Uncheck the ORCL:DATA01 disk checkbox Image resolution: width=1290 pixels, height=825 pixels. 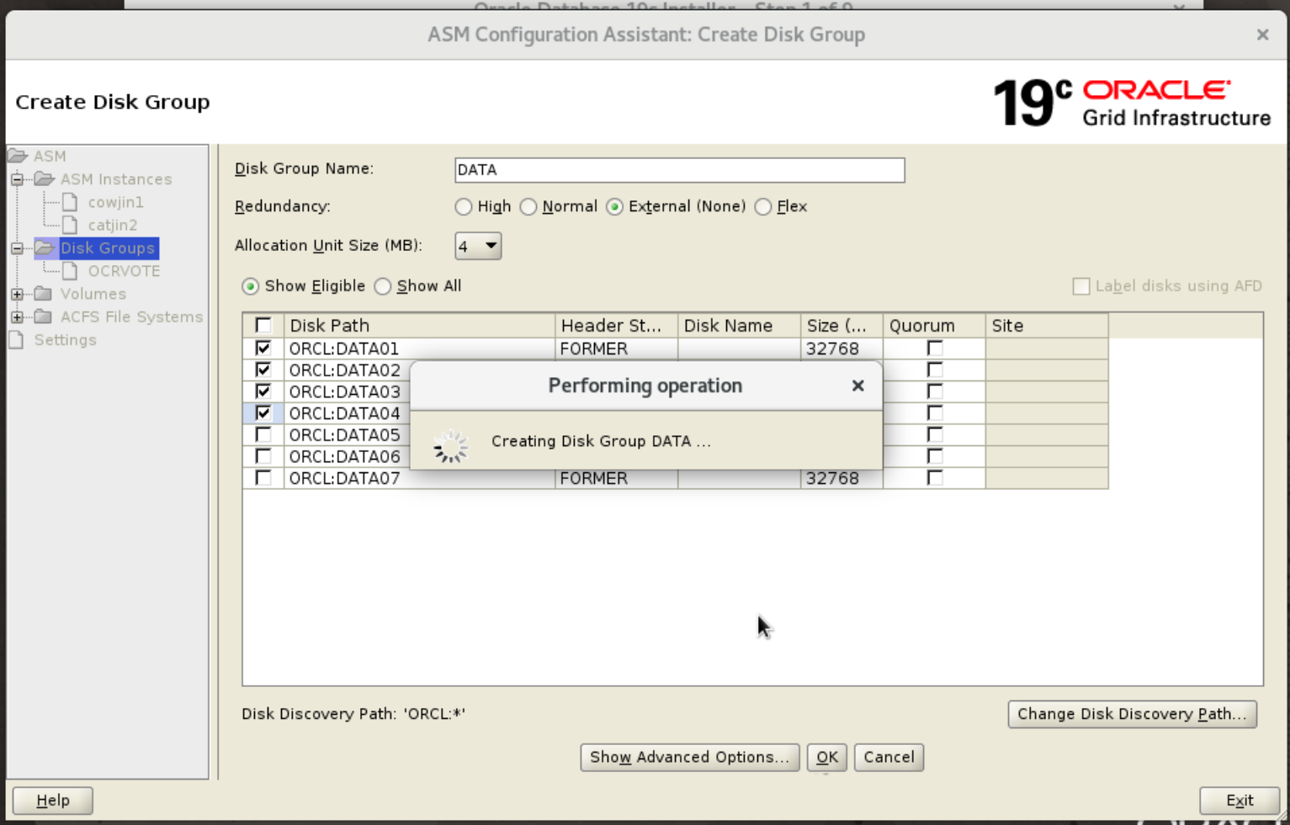pos(263,348)
